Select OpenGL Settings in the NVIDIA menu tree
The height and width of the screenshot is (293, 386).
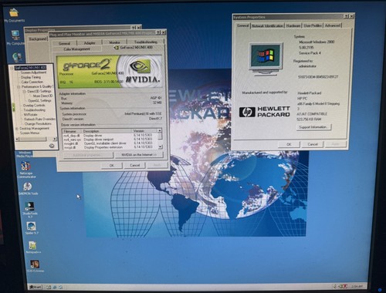coord(39,100)
